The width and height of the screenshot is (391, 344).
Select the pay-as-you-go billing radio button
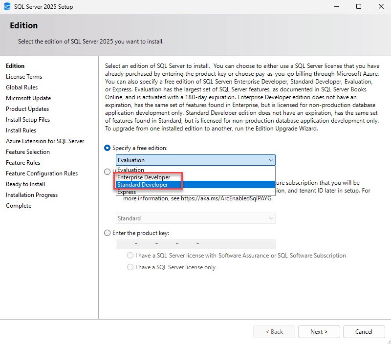pos(107,171)
